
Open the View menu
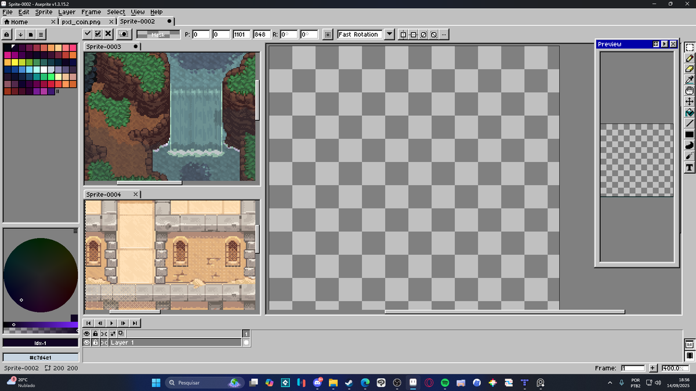[137, 12]
